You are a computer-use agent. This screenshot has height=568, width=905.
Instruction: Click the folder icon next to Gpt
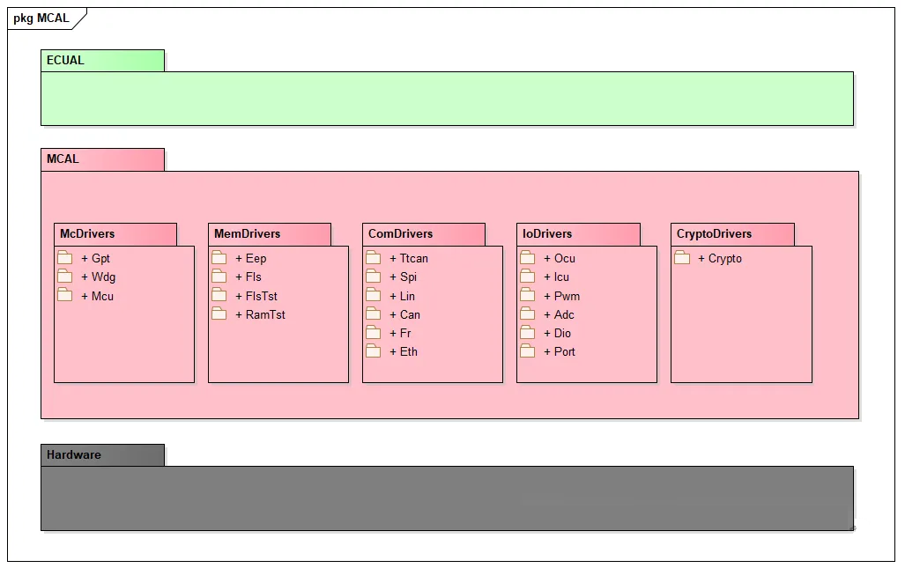pyautogui.click(x=65, y=258)
